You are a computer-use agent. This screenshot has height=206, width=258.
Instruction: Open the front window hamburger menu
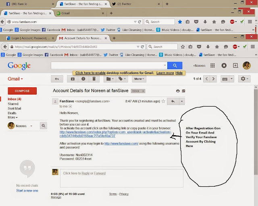point(253,47)
